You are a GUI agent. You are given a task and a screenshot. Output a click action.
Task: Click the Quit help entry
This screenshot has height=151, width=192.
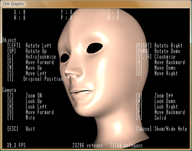point(30,129)
